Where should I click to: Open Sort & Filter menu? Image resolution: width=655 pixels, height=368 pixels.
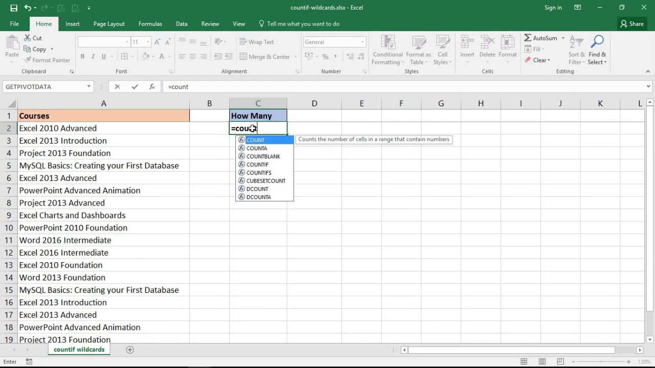(x=576, y=50)
